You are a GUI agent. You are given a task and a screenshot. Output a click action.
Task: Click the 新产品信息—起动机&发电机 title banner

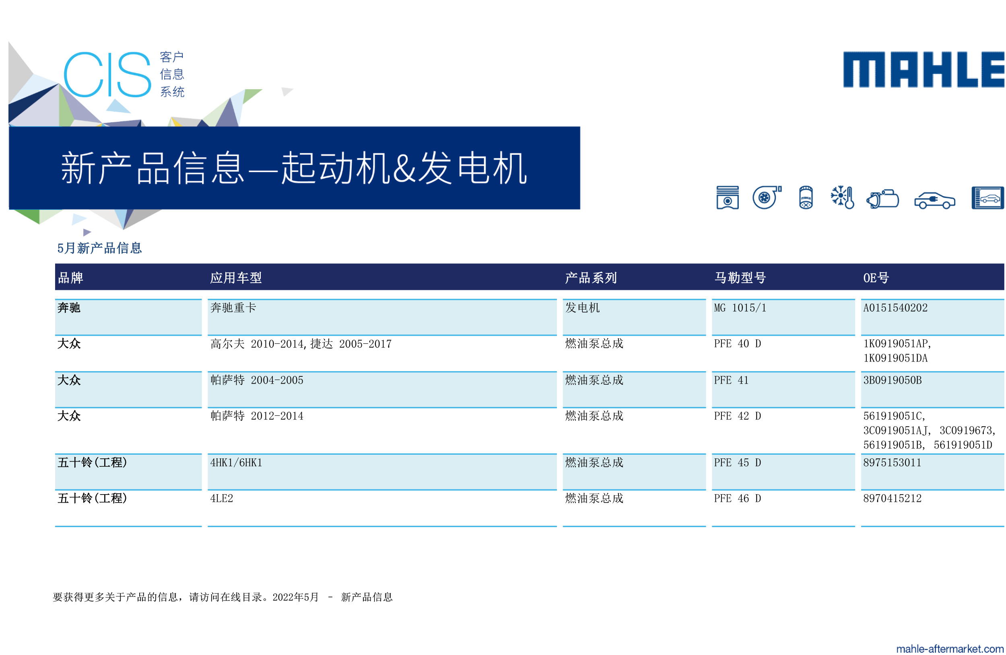tap(294, 168)
